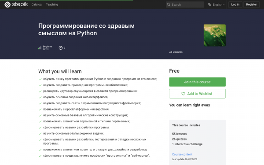Click the course title heading
Viewport: 264px width, 165px height.
86,29
